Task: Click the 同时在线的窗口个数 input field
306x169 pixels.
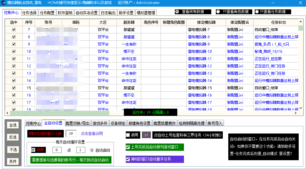Action: (x=71, y=134)
